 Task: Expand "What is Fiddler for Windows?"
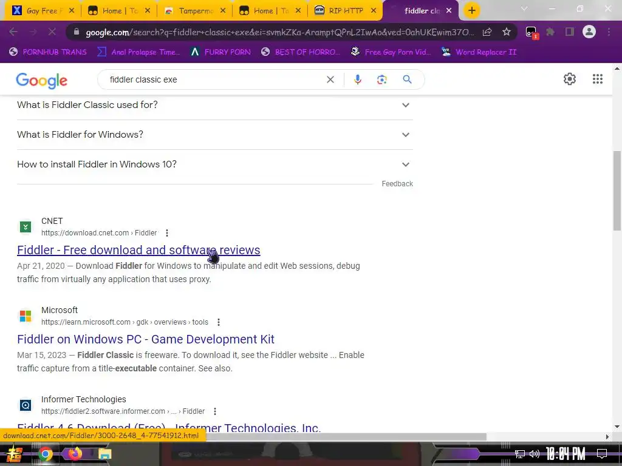pos(214,135)
